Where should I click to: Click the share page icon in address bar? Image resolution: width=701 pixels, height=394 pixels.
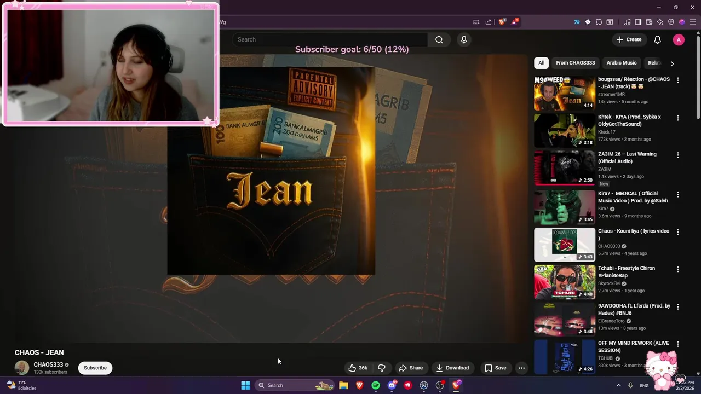pos(489,22)
